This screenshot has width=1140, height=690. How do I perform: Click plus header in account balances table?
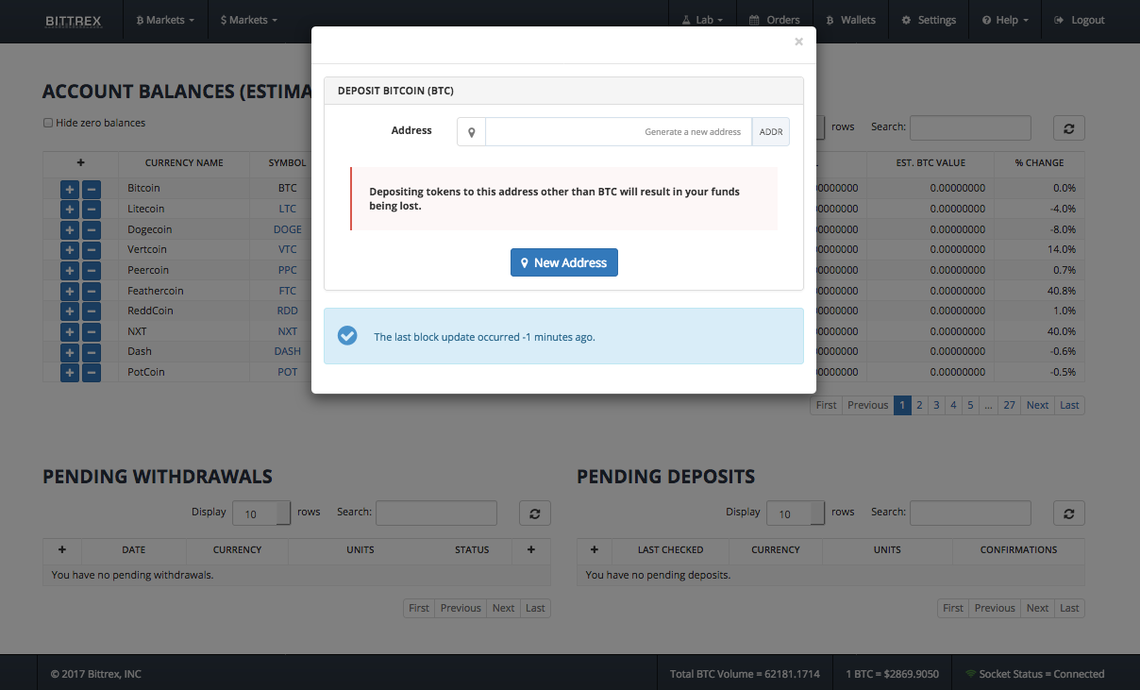(81, 162)
